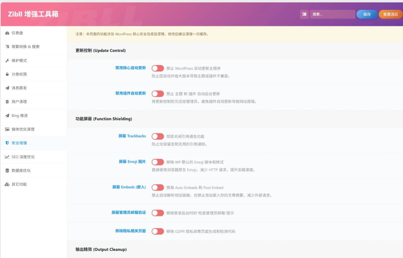Click the 屏蔽管理员邮箱验证 label
This screenshot has height=258, width=403.
129,212
